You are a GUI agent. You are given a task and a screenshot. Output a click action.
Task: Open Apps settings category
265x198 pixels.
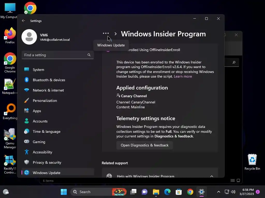coord(58,111)
